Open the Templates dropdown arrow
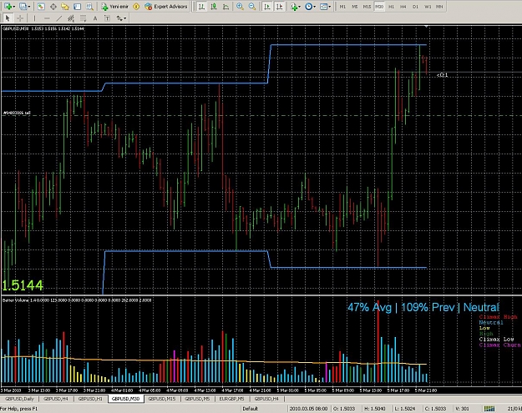This screenshot has width=522, height=413. pos(330,7)
